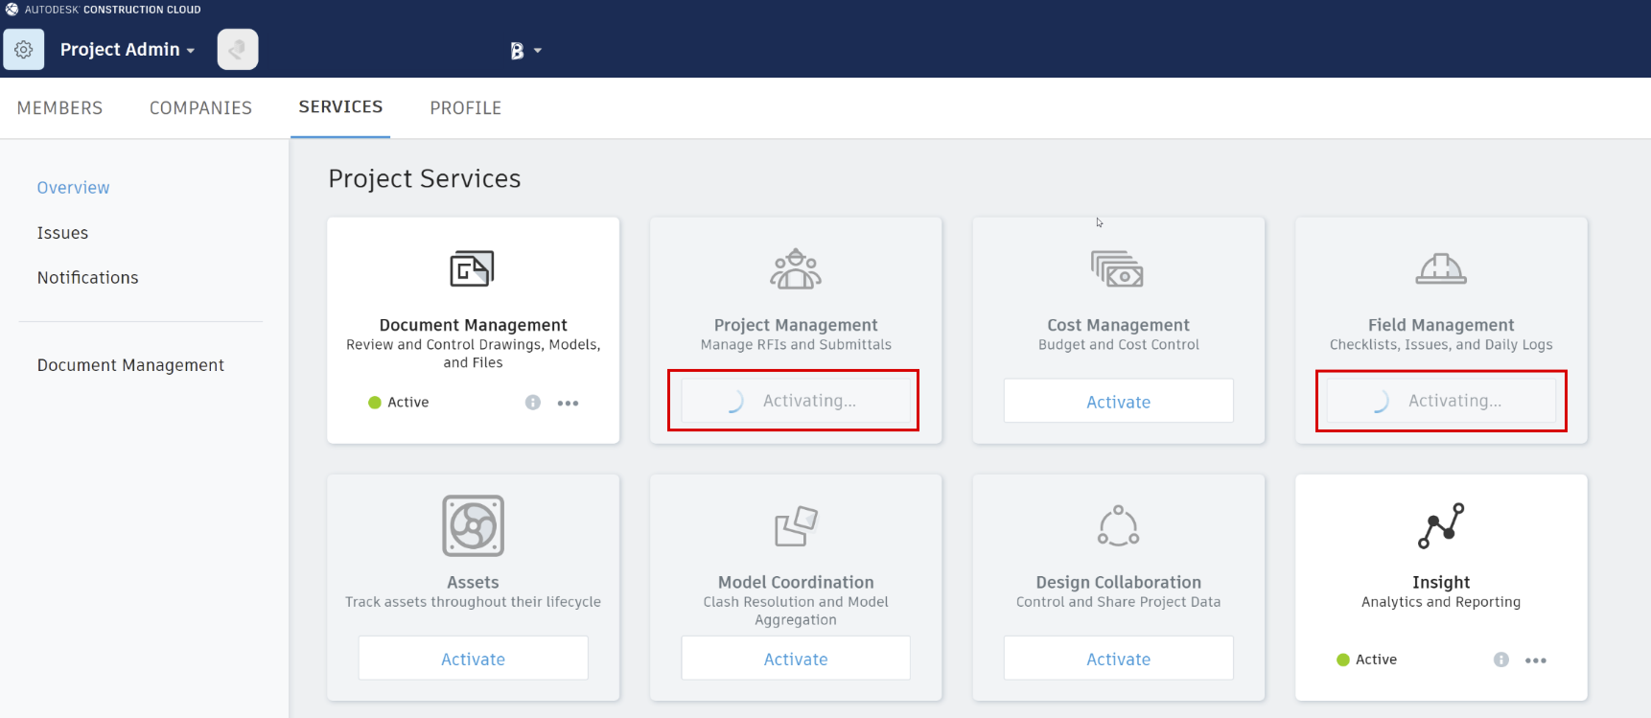The width and height of the screenshot is (1651, 718).
Task: Click the Document Management info icon
Action: [x=533, y=403]
